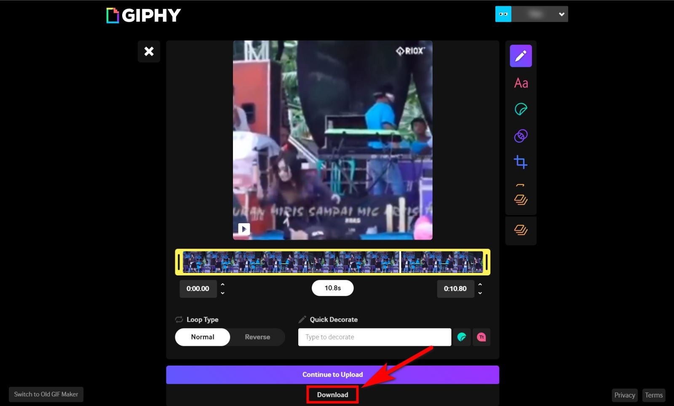Close the GIF editor with X
Screen dimensions: 674x406
pos(149,51)
